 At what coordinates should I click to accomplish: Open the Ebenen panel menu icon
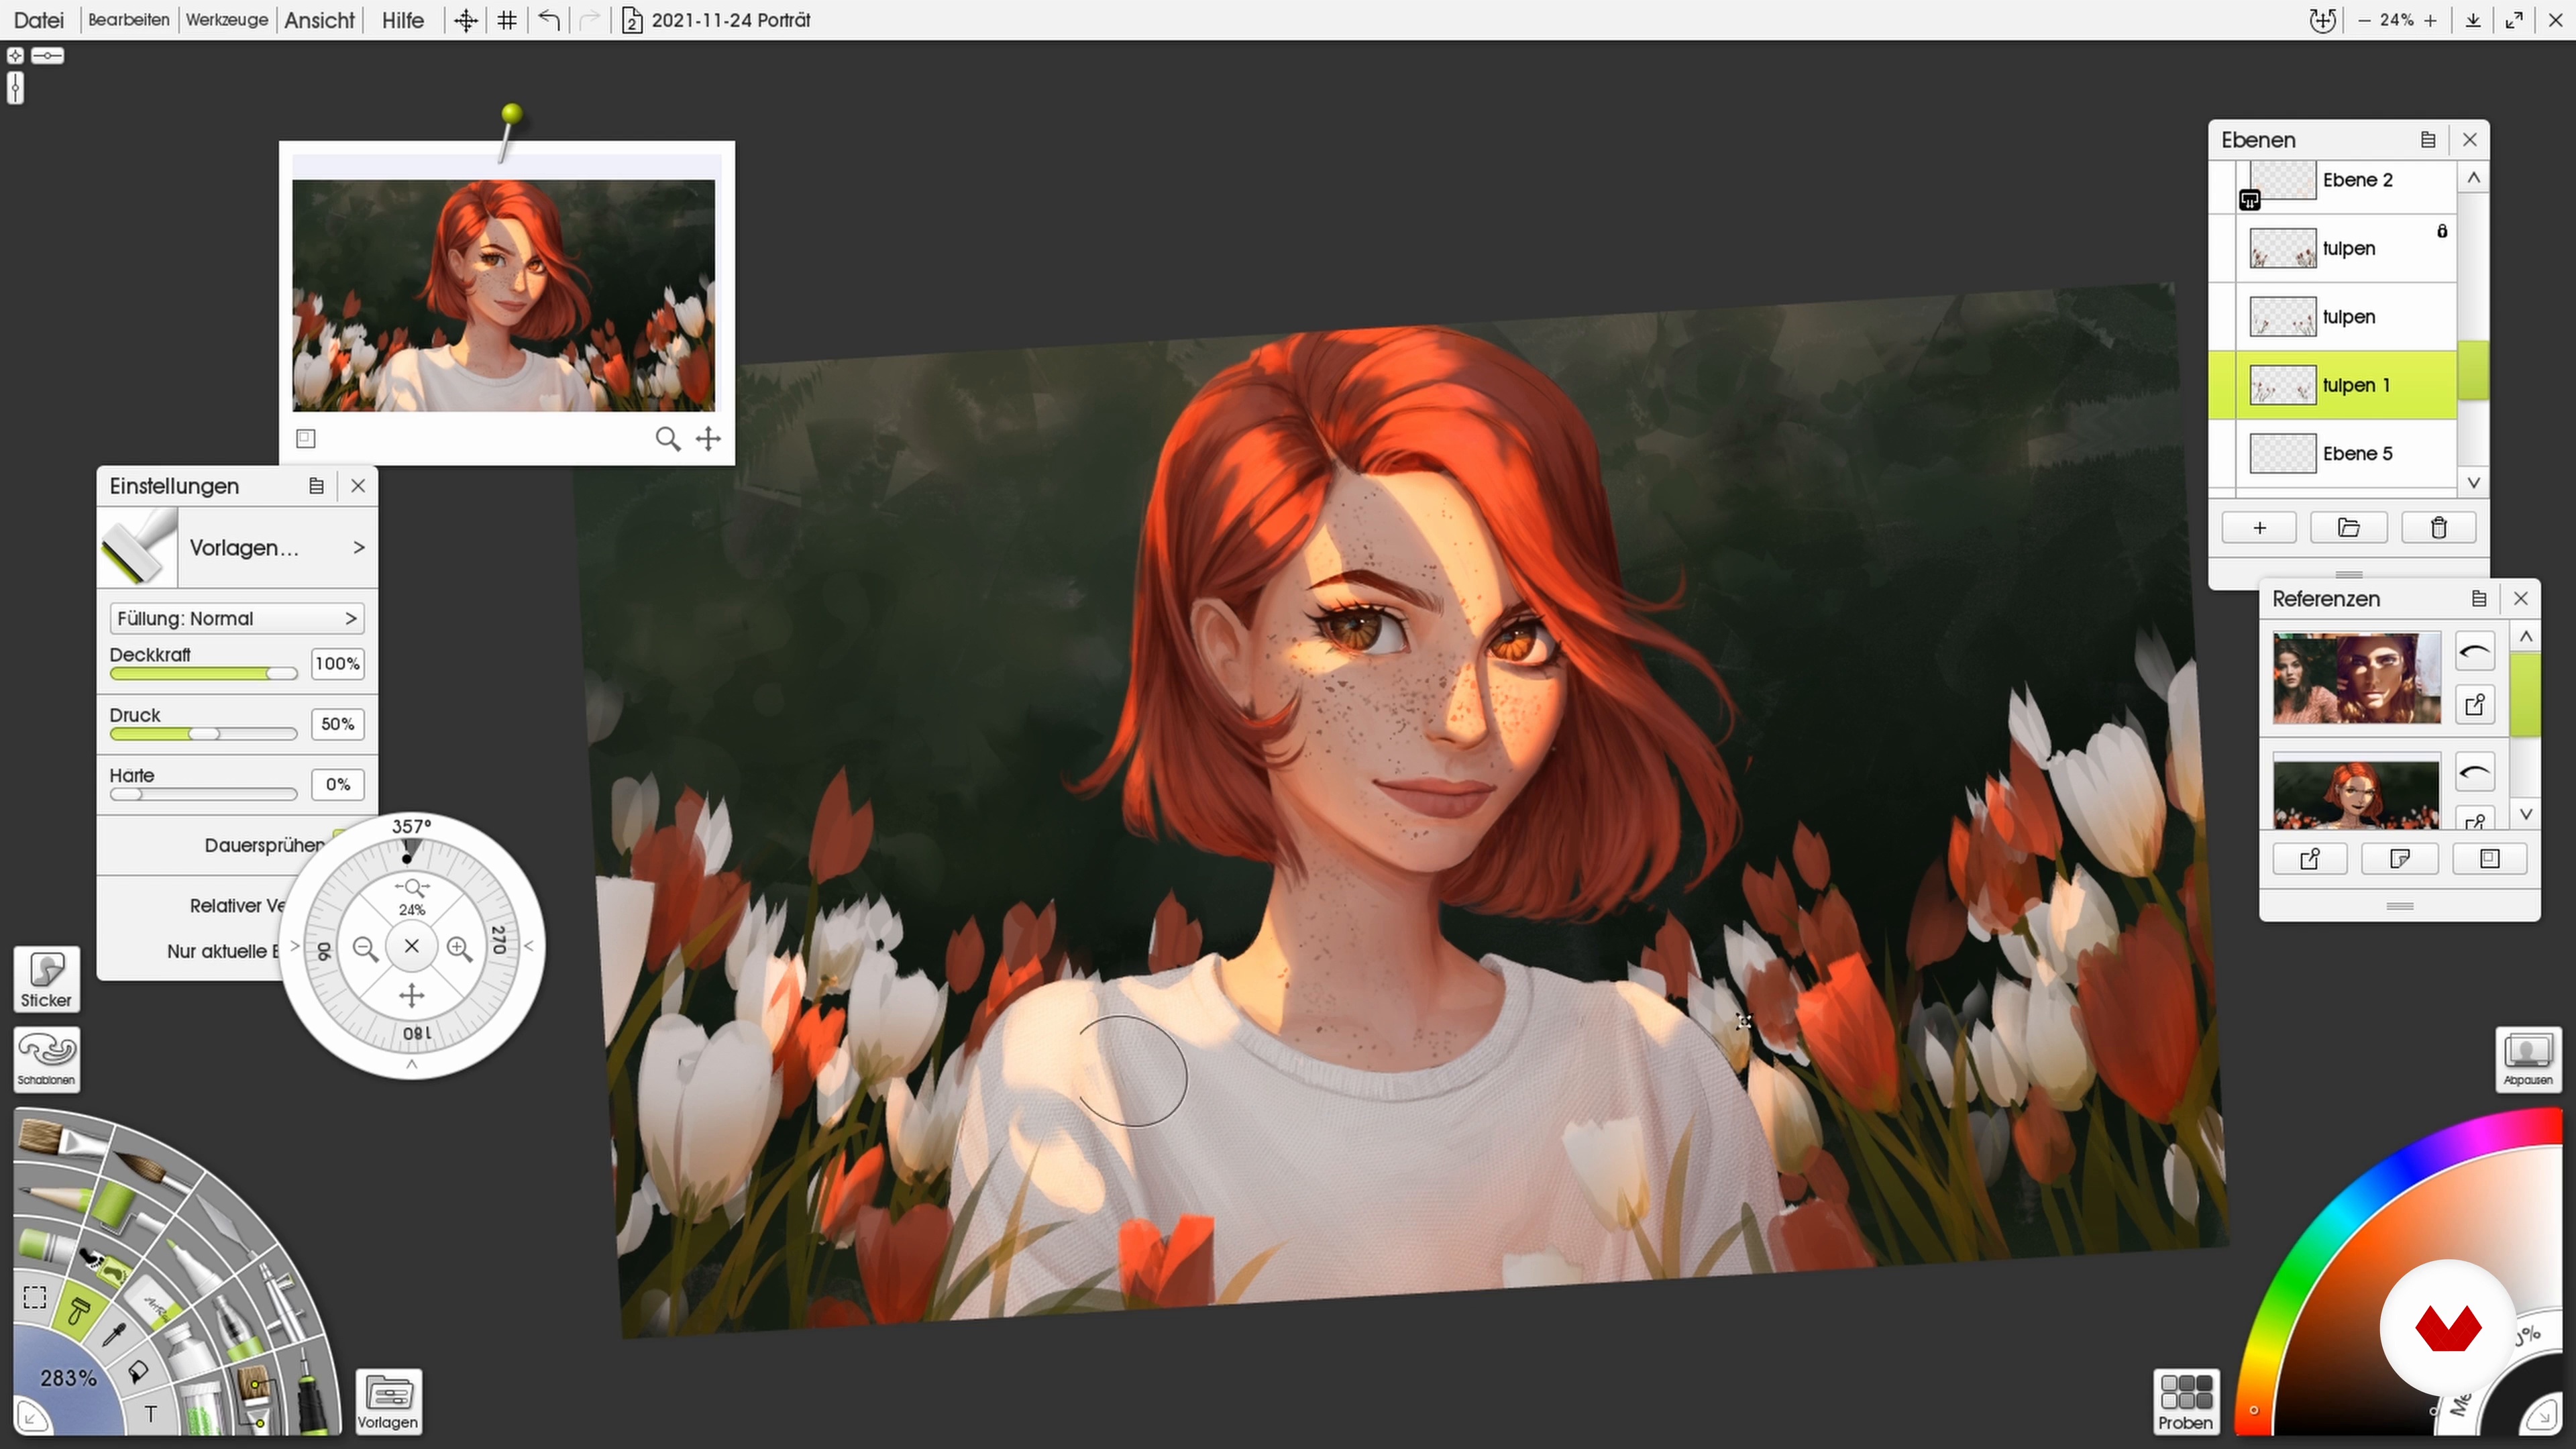coord(2427,140)
